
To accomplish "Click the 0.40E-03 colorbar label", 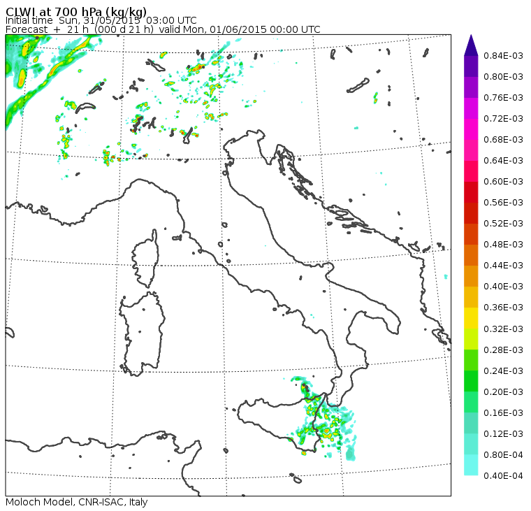I will tap(503, 287).
